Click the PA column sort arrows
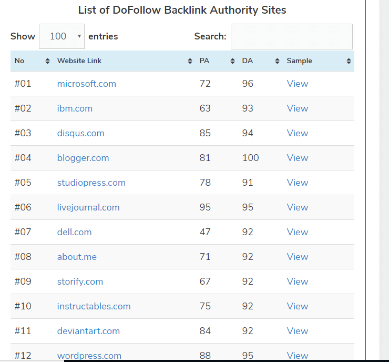The width and height of the screenshot is (389, 362). pos(232,61)
